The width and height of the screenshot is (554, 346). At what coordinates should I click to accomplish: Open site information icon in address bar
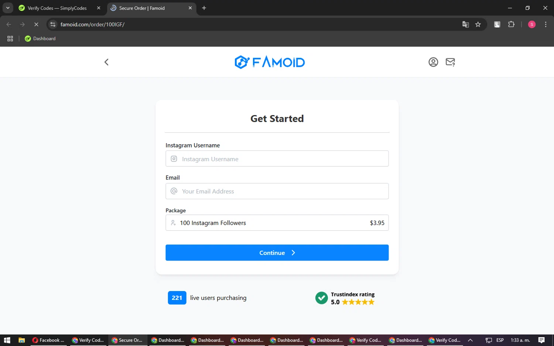[x=53, y=24]
